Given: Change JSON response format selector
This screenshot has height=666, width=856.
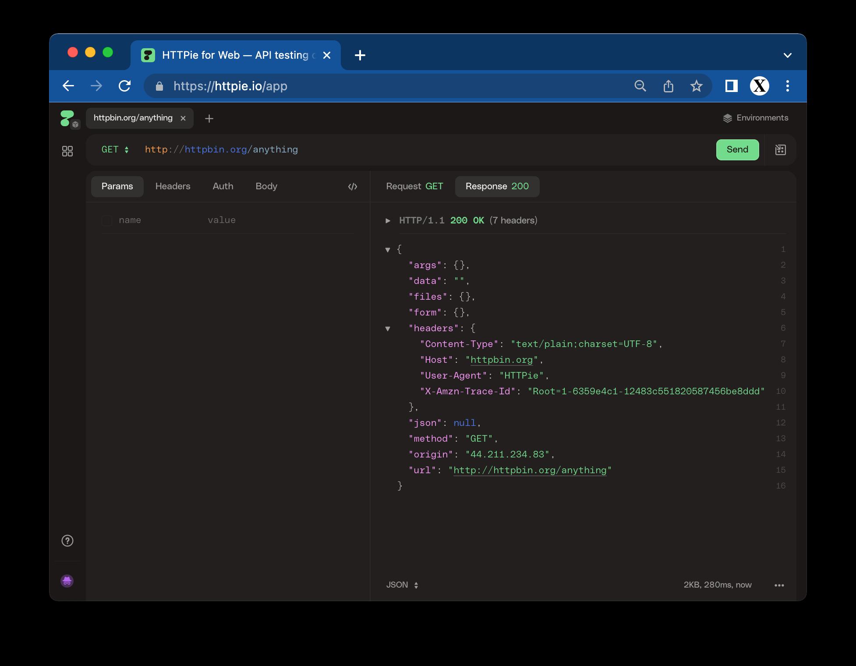Looking at the screenshot, I should tap(402, 585).
